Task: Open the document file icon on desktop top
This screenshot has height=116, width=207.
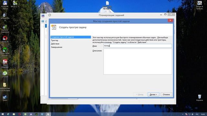Action: pyautogui.click(x=107, y=5)
